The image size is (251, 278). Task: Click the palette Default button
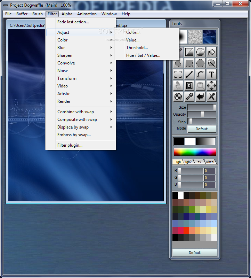[x=195, y=253]
